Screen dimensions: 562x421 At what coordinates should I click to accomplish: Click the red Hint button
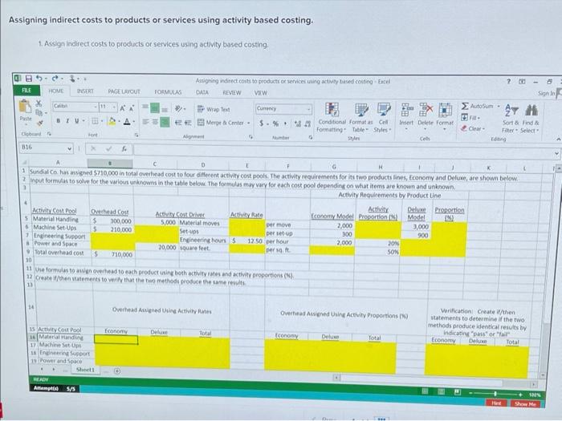point(496,403)
